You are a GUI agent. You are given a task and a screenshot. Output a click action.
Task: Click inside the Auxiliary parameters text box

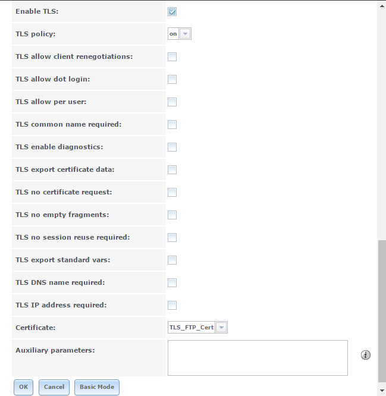pos(258,358)
